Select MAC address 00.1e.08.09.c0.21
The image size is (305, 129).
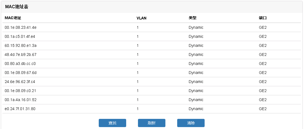pyautogui.click(x=20, y=91)
